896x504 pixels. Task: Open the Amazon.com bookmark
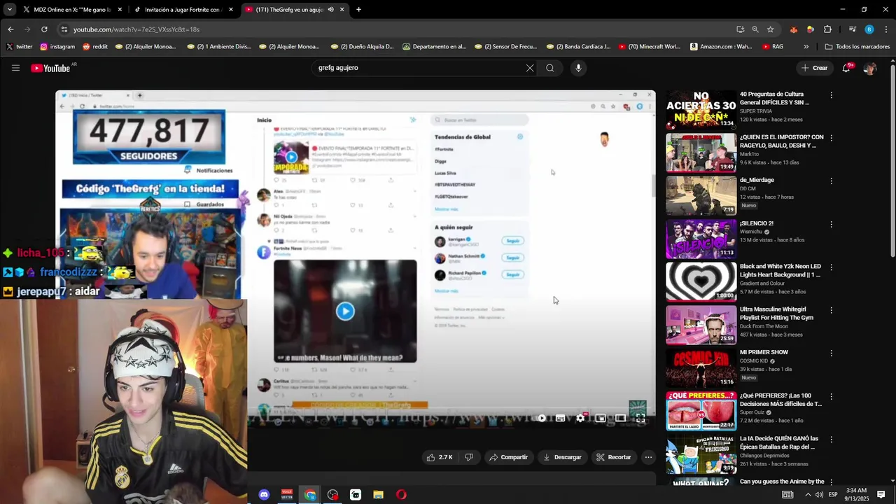click(x=721, y=47)
